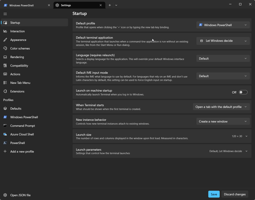Screen dimensions: 255x200
Task: Click the Off label of startup toggle
Action: coord(234,92)
